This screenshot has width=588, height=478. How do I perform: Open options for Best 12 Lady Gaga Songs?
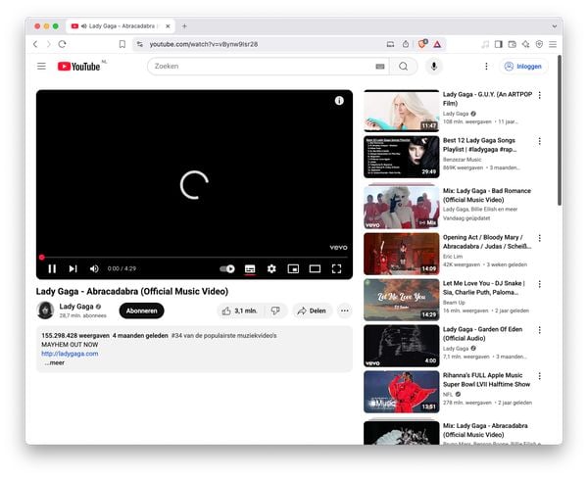[540, 141]
